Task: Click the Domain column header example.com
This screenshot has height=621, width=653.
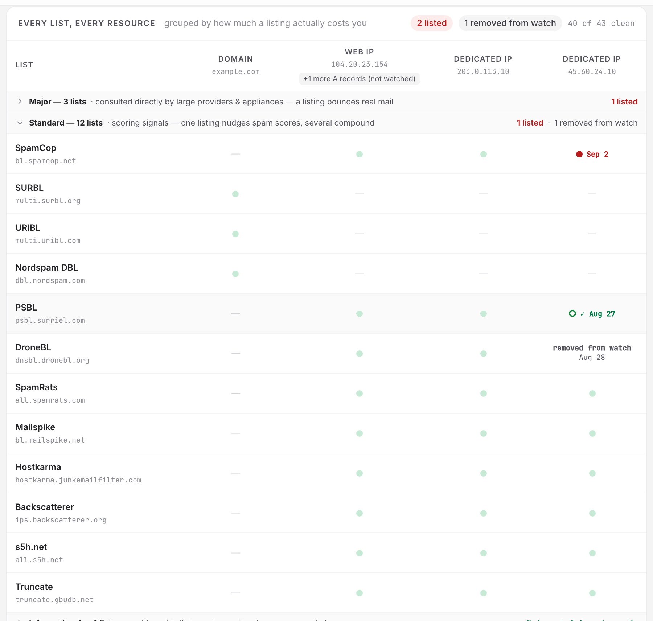Action: pos(236,65)
